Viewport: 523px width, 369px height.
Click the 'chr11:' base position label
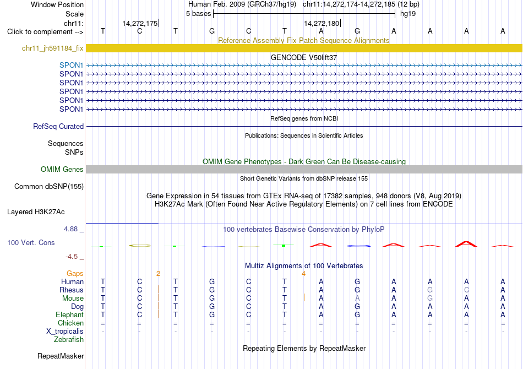[x=74, y=23]
